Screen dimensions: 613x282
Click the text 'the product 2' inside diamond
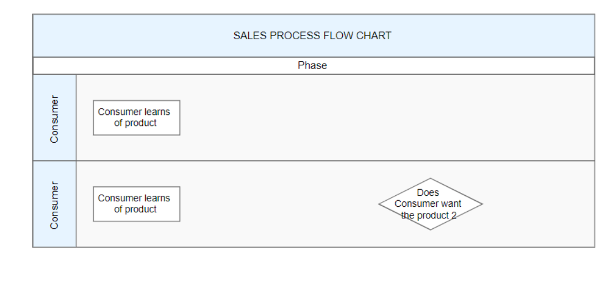coord(429,216)
